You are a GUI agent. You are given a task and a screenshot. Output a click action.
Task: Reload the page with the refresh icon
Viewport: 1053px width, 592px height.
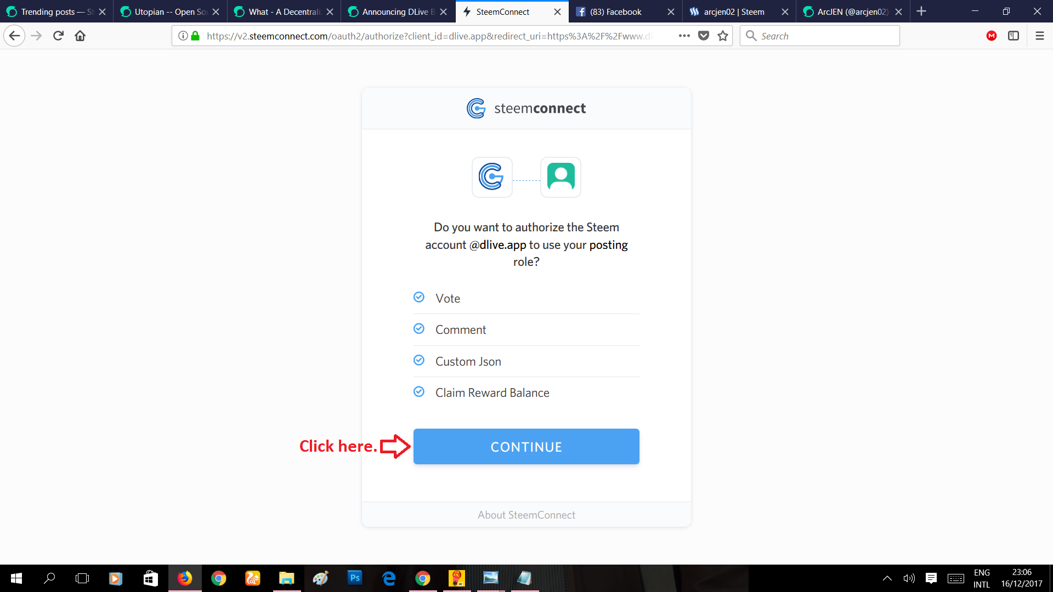tap(58, 36)
